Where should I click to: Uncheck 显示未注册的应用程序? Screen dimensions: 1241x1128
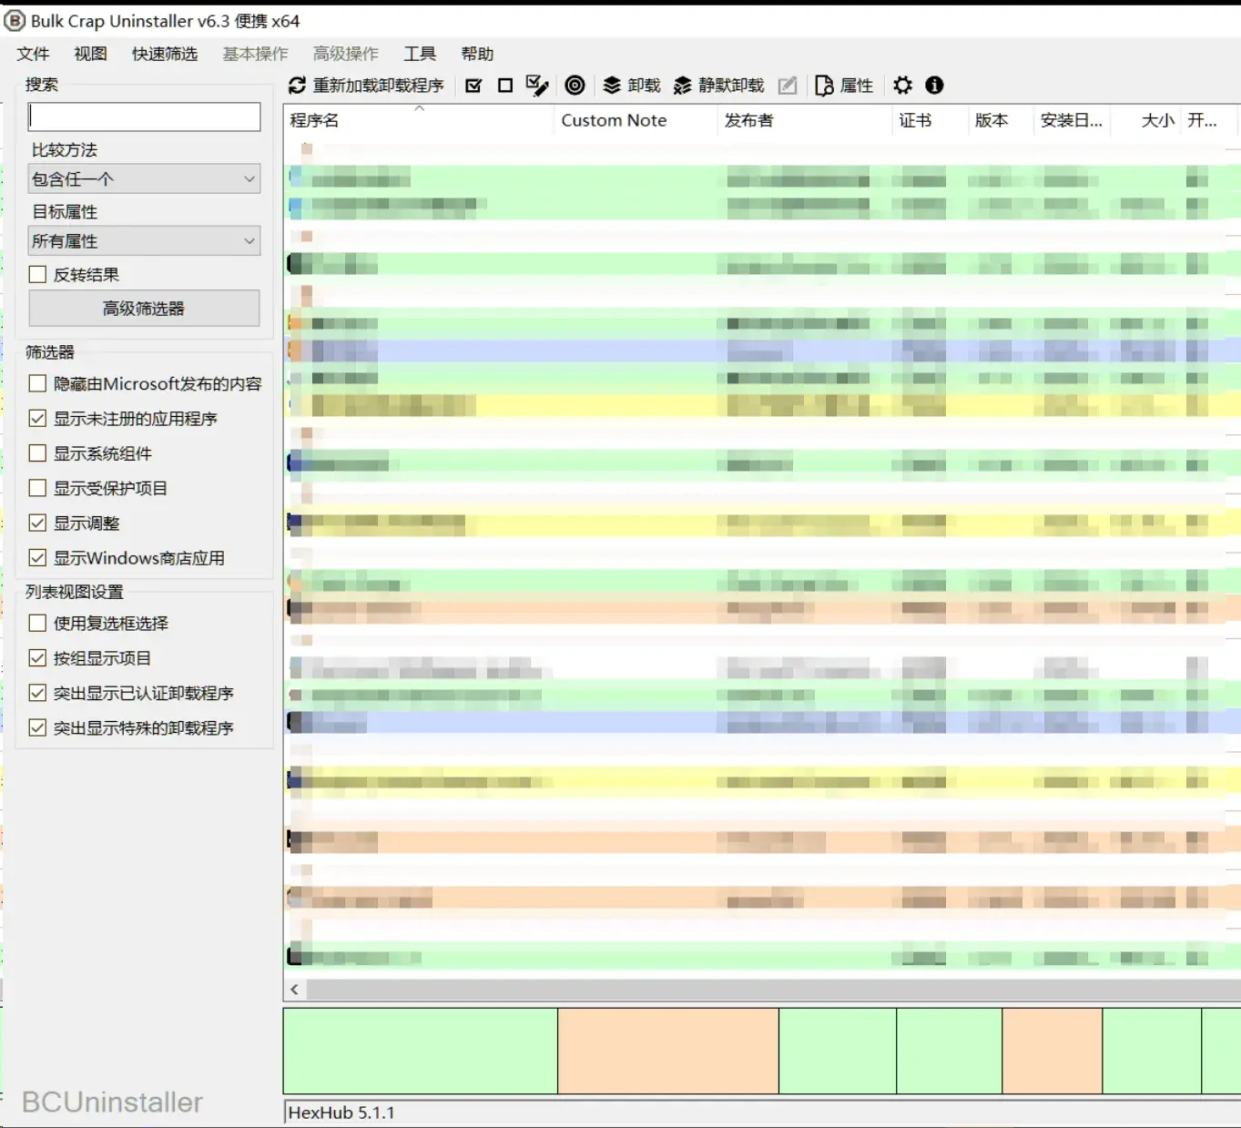click(37, 418)
